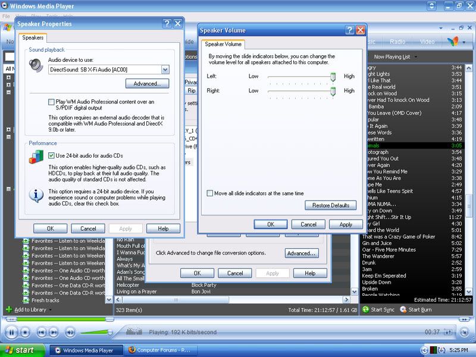Pause playback in Windows Media Player
476x357 pixels.
11,333
